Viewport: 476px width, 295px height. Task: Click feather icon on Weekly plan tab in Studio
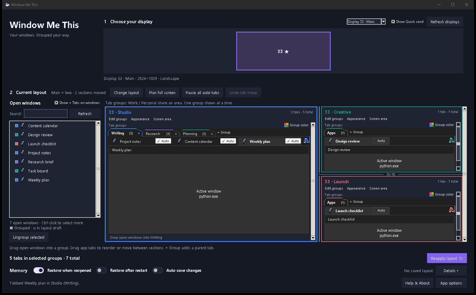pyautogui.click(x=244, y=141)
